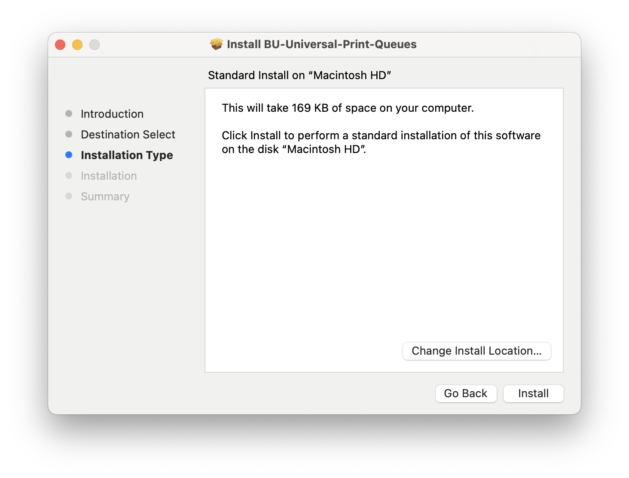Screen dimensions: 629x478
Task: Select the blue Installation Type step indicator
Action: click(69, 155)
